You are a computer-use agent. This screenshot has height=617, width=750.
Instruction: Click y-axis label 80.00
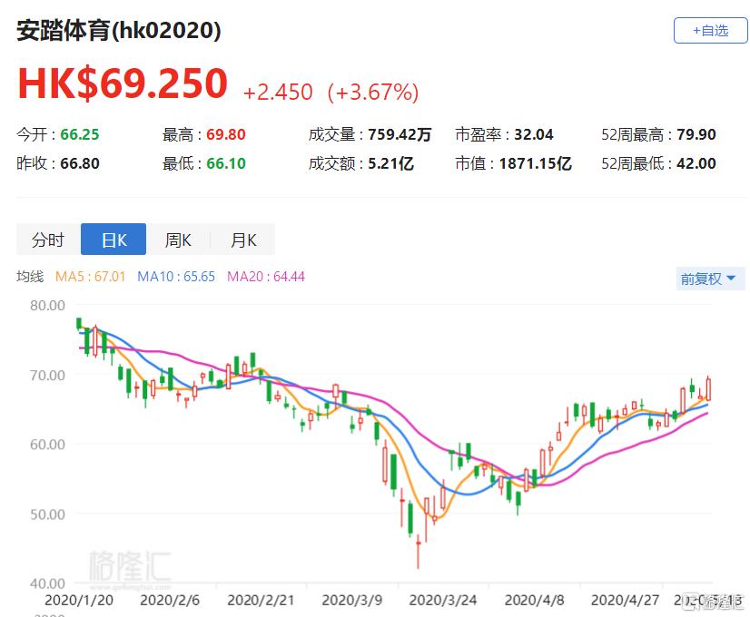pos(47,306)
